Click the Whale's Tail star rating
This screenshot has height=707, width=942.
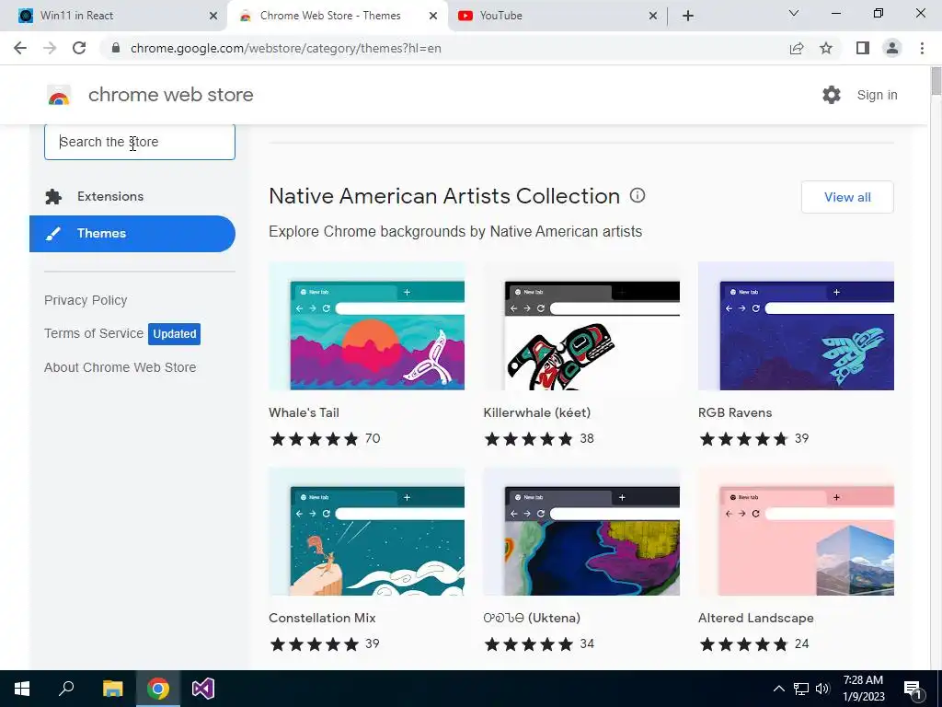(x=315, y=439)
